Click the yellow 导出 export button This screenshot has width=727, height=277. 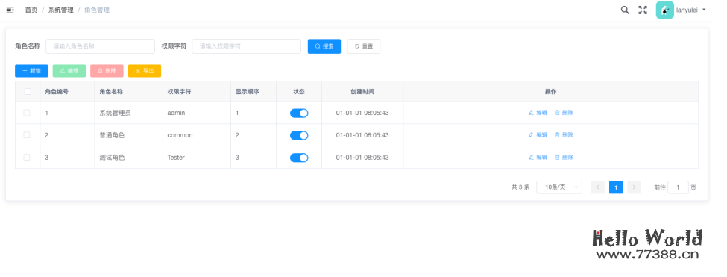pyautogui.click(x=144, y=71)
